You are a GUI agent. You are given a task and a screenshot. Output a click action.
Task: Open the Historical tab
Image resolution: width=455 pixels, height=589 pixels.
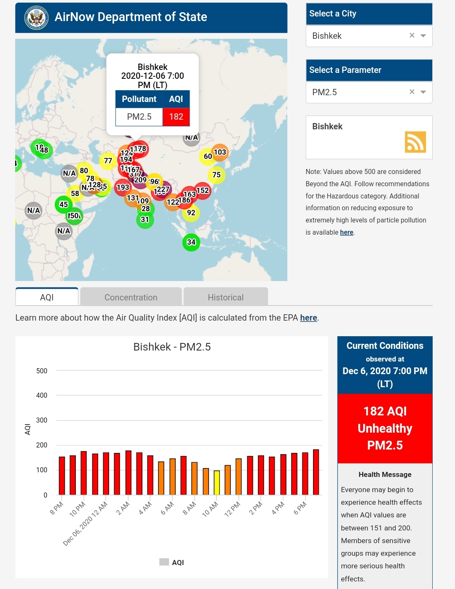click(225, 297)
